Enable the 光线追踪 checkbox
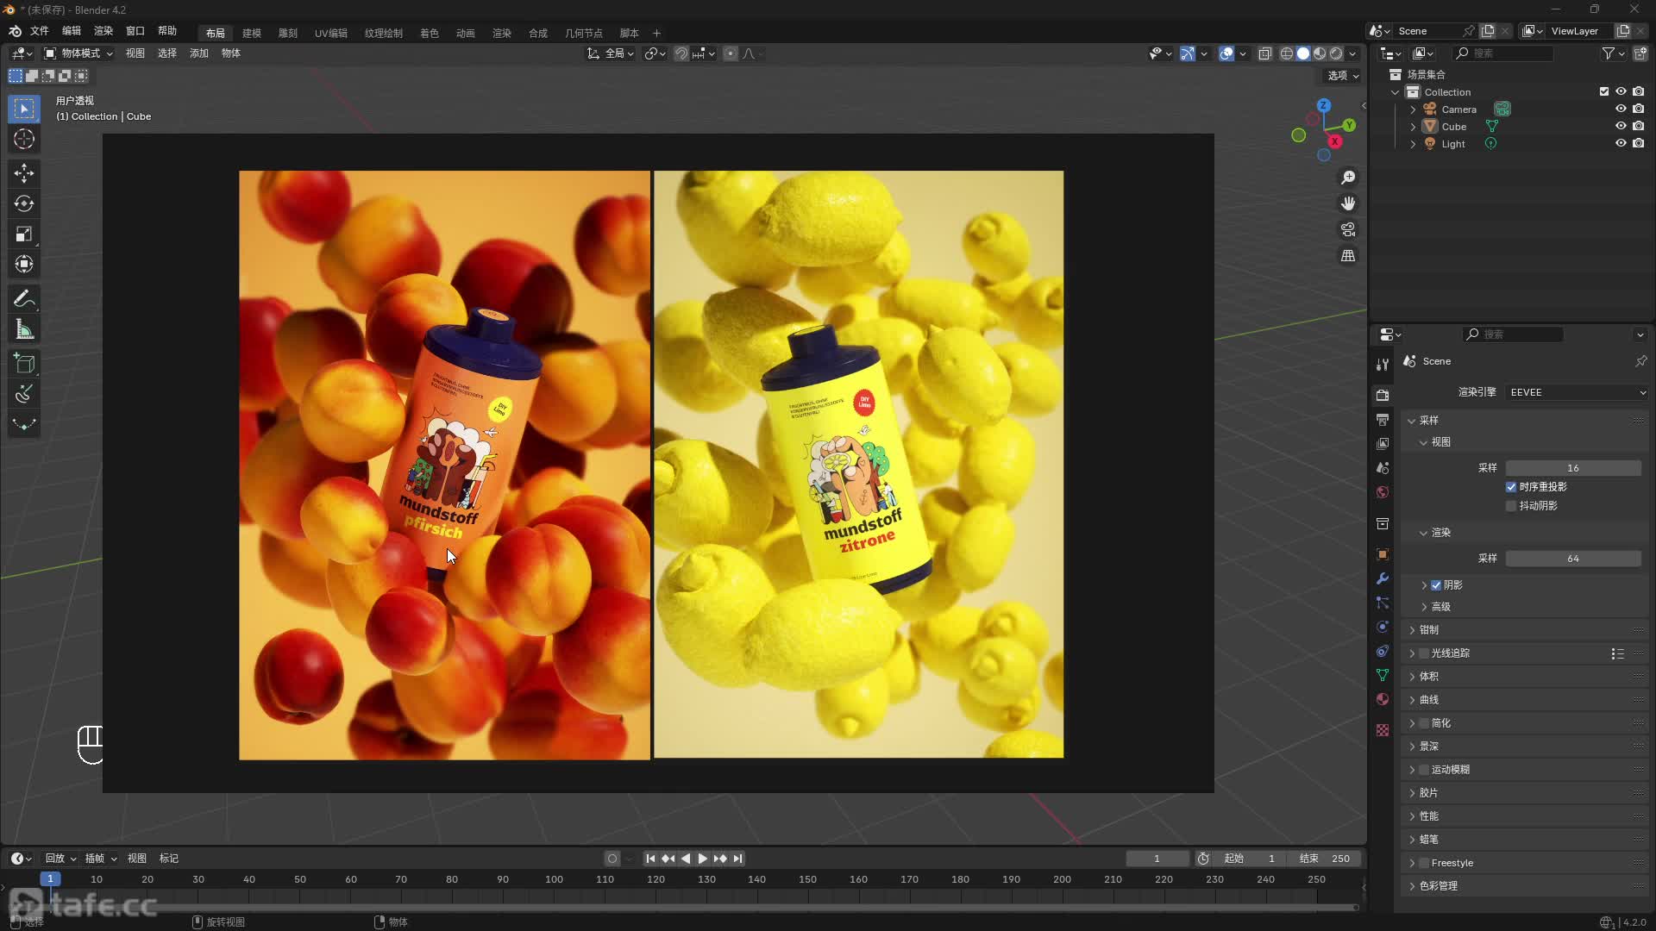 pos(1424,653)
